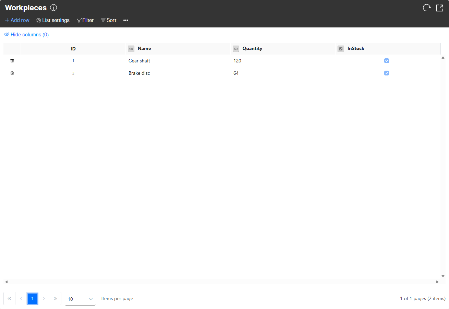Screen dimensions: 449x309
Task: Select the Gear shaft name cell
Action: pyautogui.click(x=178, y=61)
